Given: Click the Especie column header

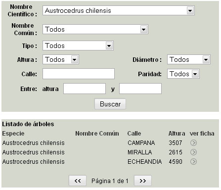Looking at the screenshot, I should coord(13,133).
